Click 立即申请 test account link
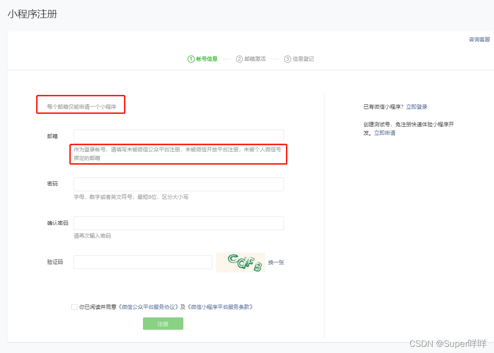Screen dimensions: 494x353 coord(384,133)
